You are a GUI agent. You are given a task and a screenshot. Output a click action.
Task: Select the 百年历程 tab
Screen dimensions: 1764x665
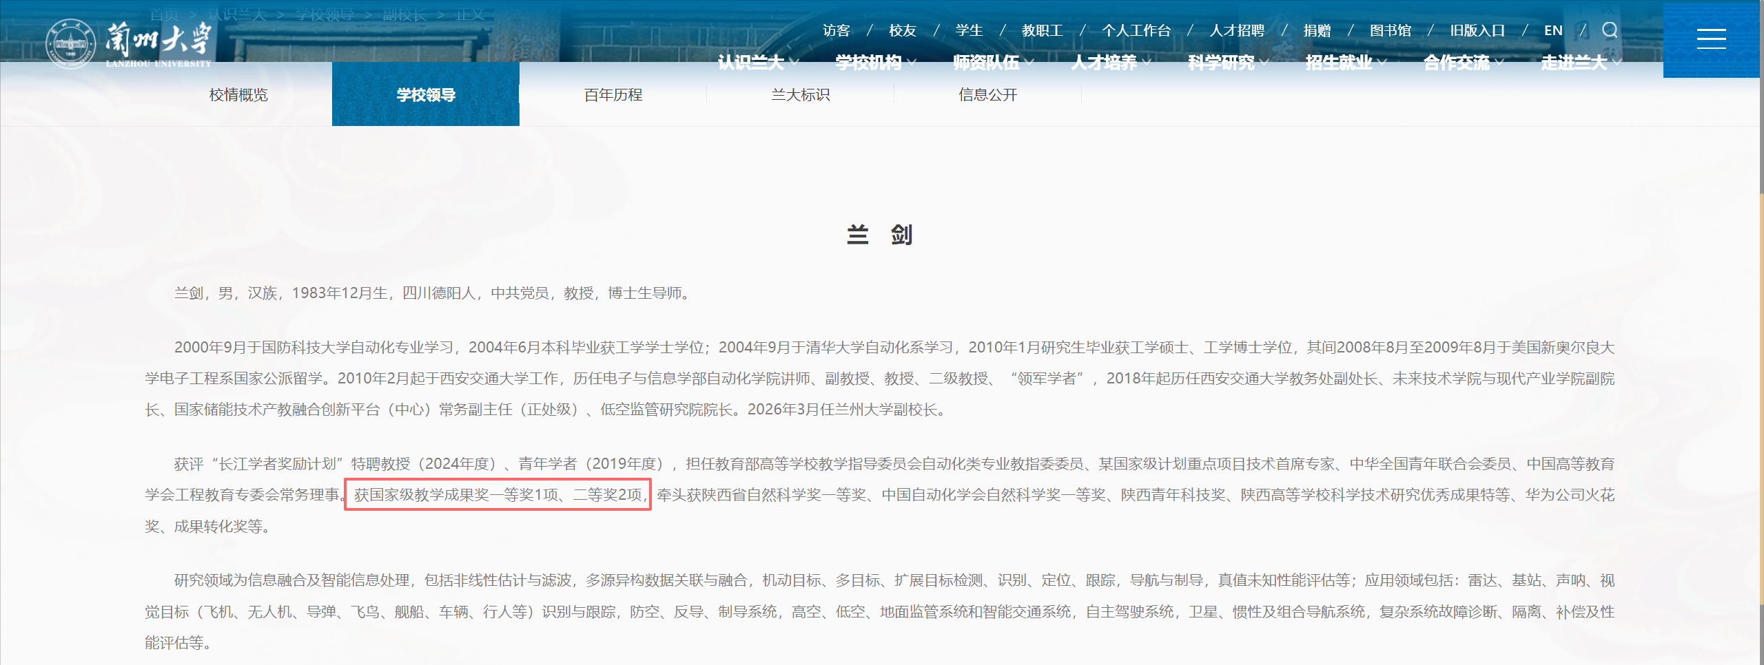point(613,94)
